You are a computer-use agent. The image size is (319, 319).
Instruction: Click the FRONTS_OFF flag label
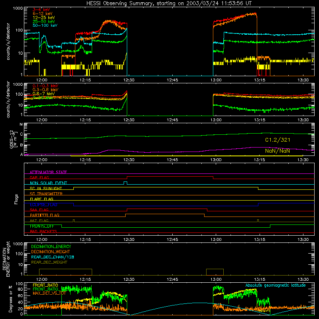(42, 226)
